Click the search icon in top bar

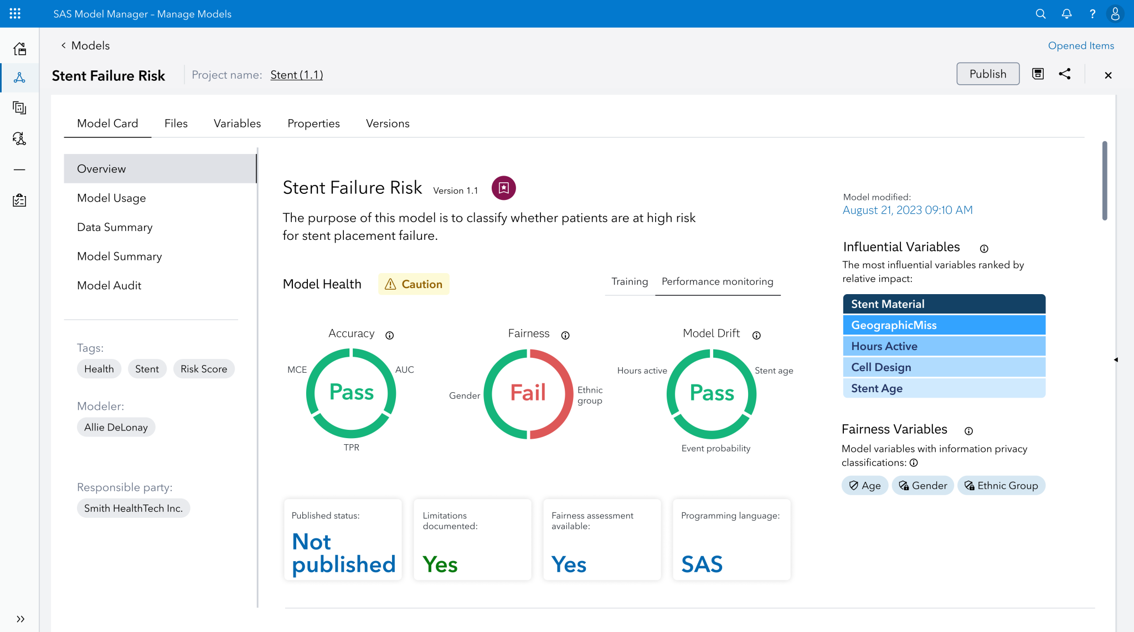[x=1040, y=13]
